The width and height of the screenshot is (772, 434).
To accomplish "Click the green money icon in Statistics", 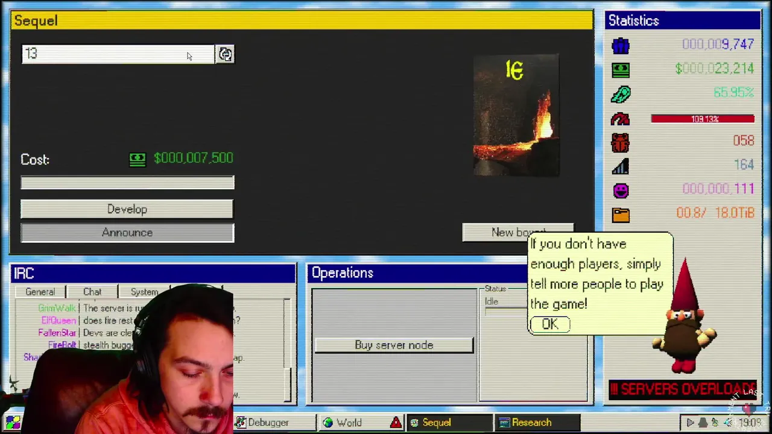I will tap(621, 69).
